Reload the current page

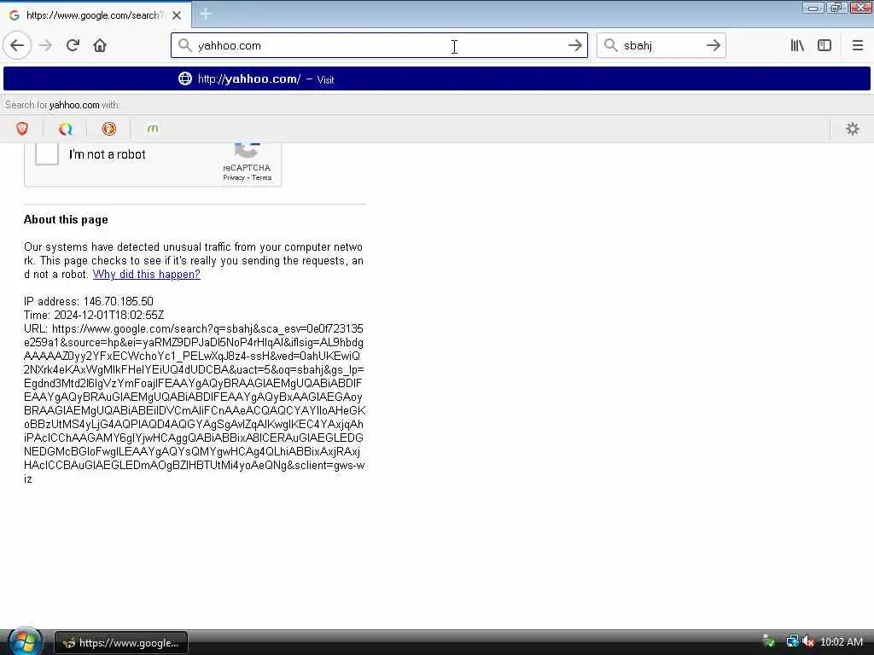coord(73,46)
